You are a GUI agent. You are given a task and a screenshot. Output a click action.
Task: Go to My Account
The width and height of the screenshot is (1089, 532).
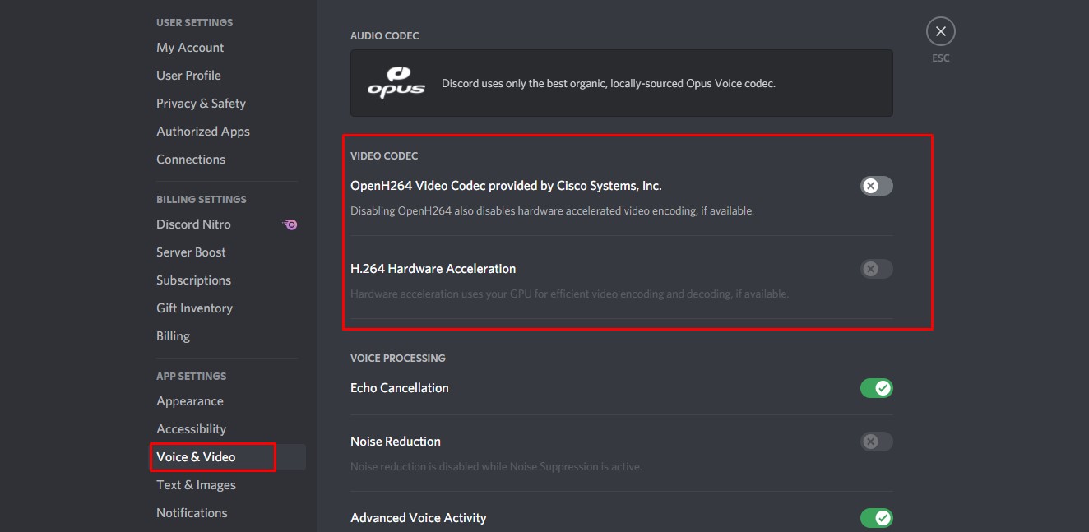coord(190,47)
